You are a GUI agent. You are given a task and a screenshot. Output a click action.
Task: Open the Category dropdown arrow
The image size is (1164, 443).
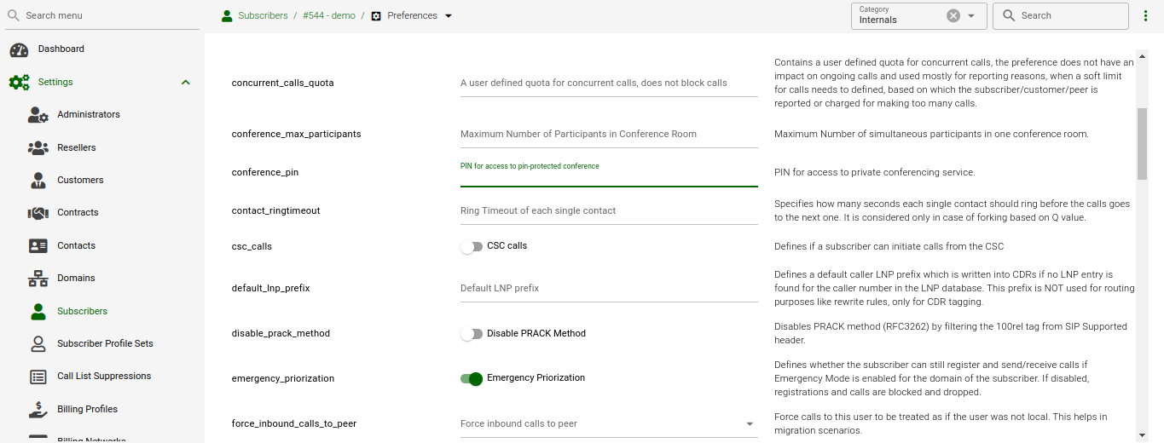[971, 16]
